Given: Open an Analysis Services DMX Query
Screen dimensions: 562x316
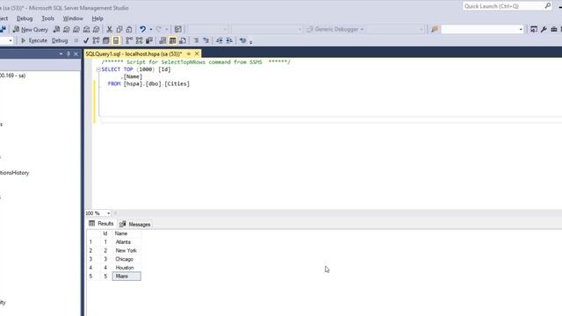Looking at the screenshot, I should point(76,29).
